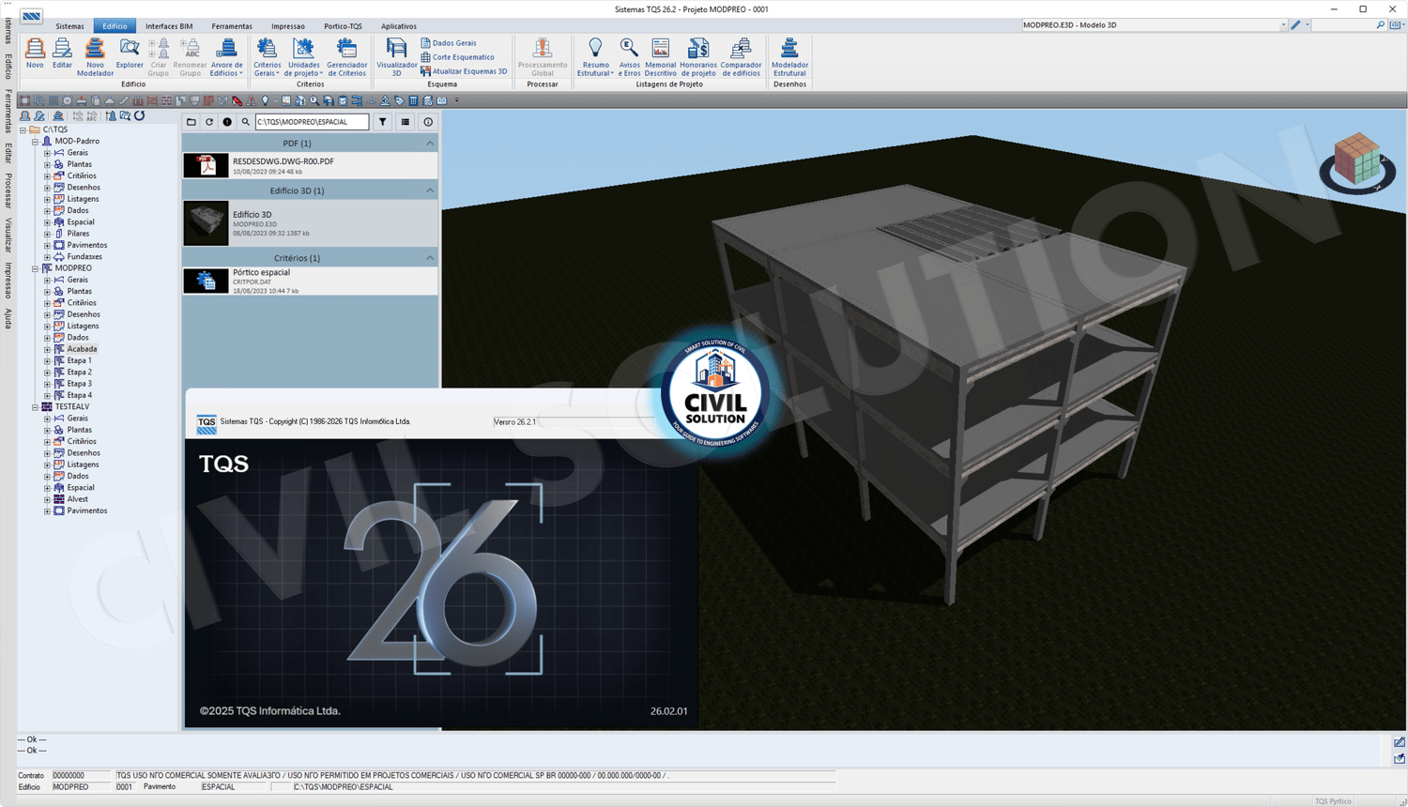Open the Ferramentas ribbon tab
The height and width of the screenshot is (807, 1408).
[x=232, y=26]
